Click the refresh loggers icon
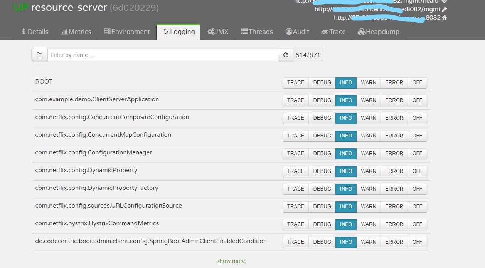 tap(286, 55)
